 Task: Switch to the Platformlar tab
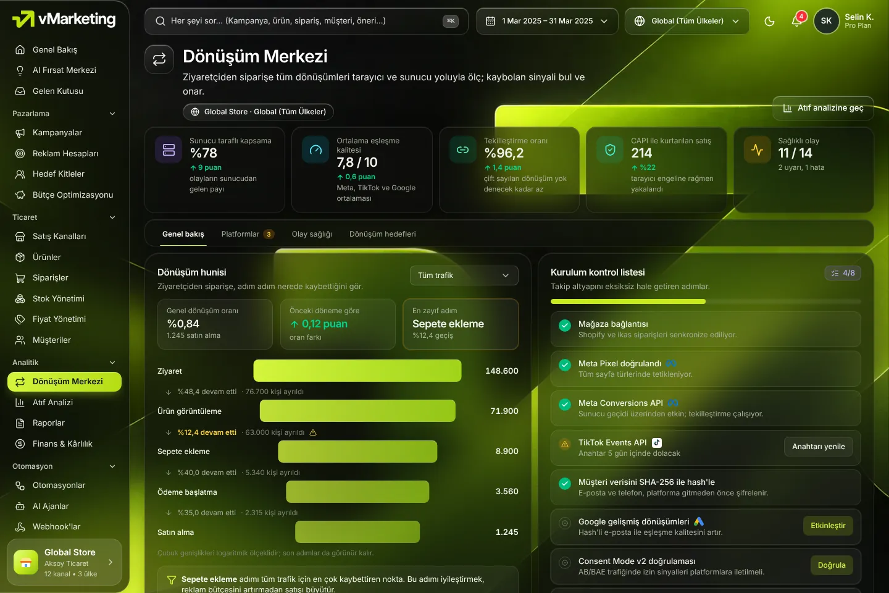coord(247,234)
